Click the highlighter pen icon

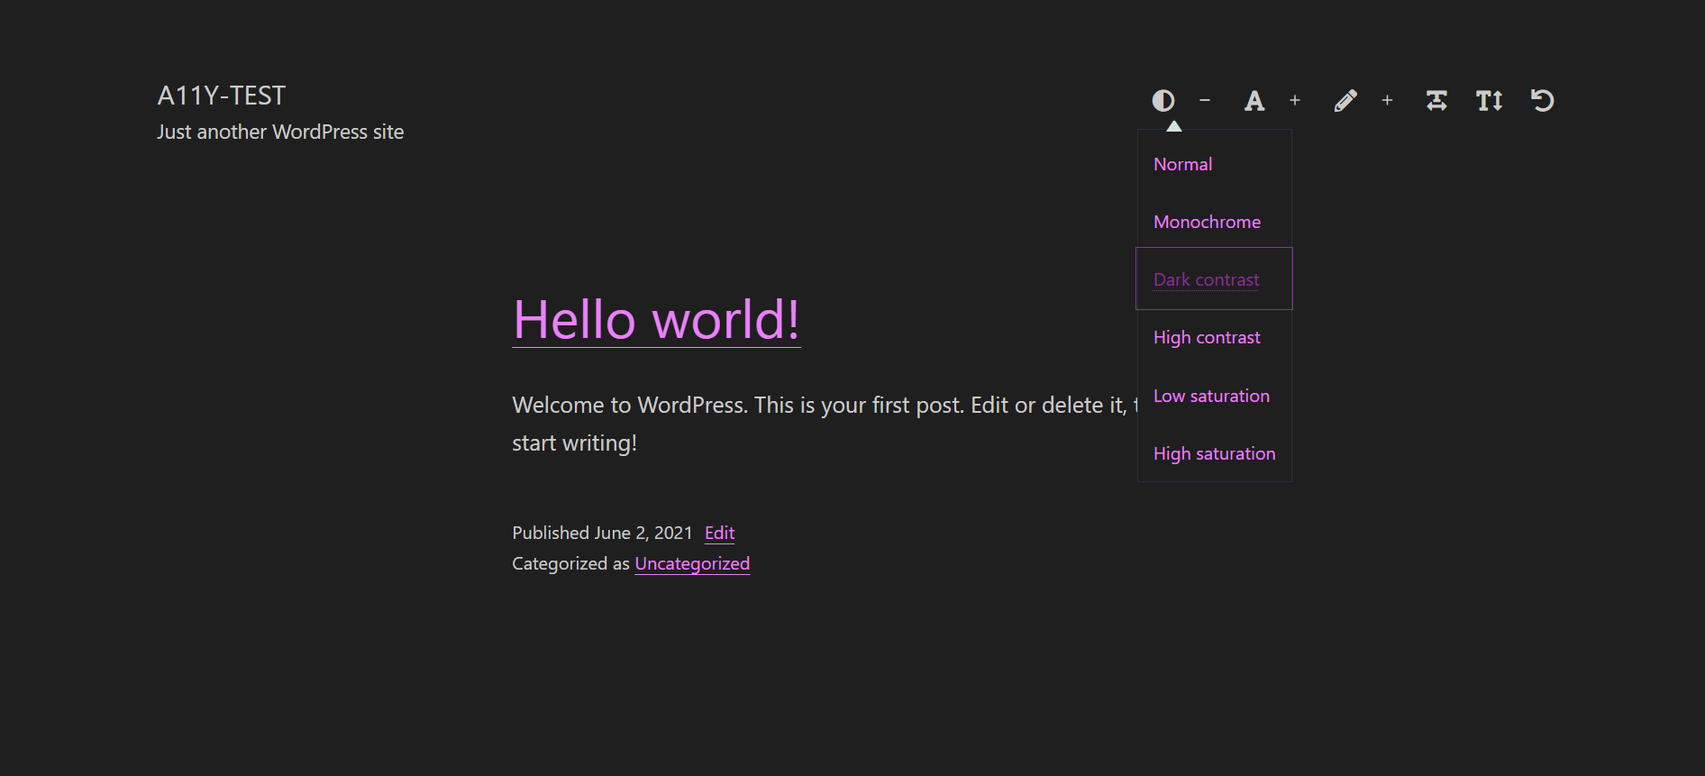click(x=1345, y=100)
